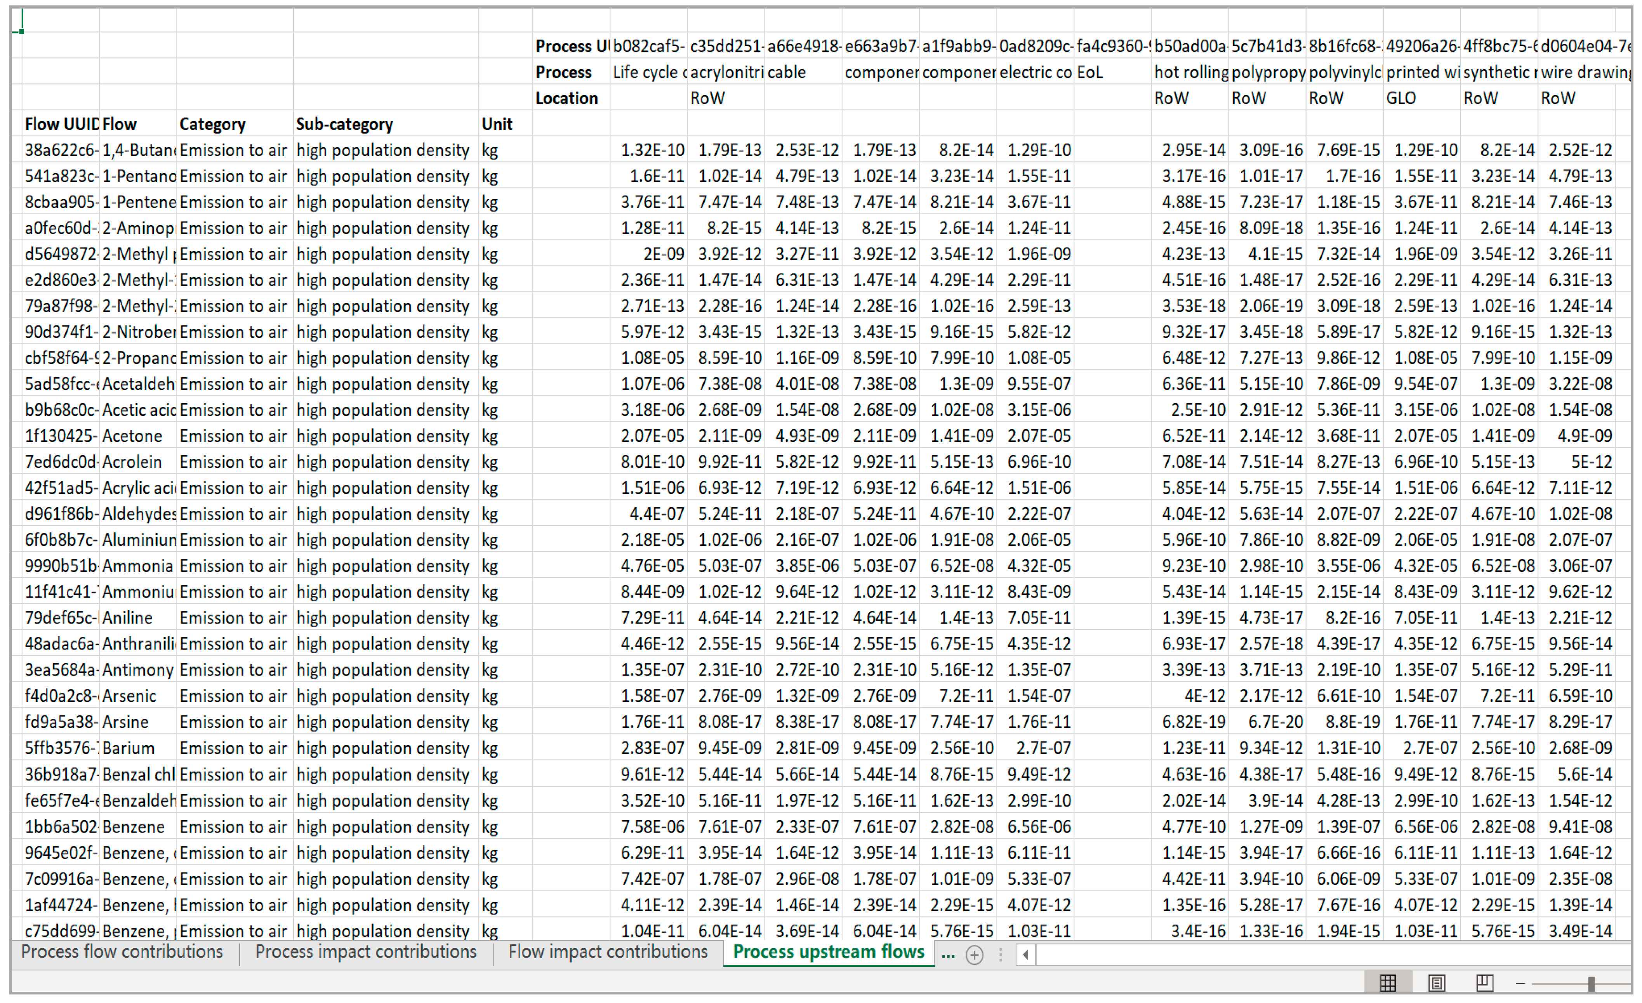Open Process flow contributions tab

122,952
